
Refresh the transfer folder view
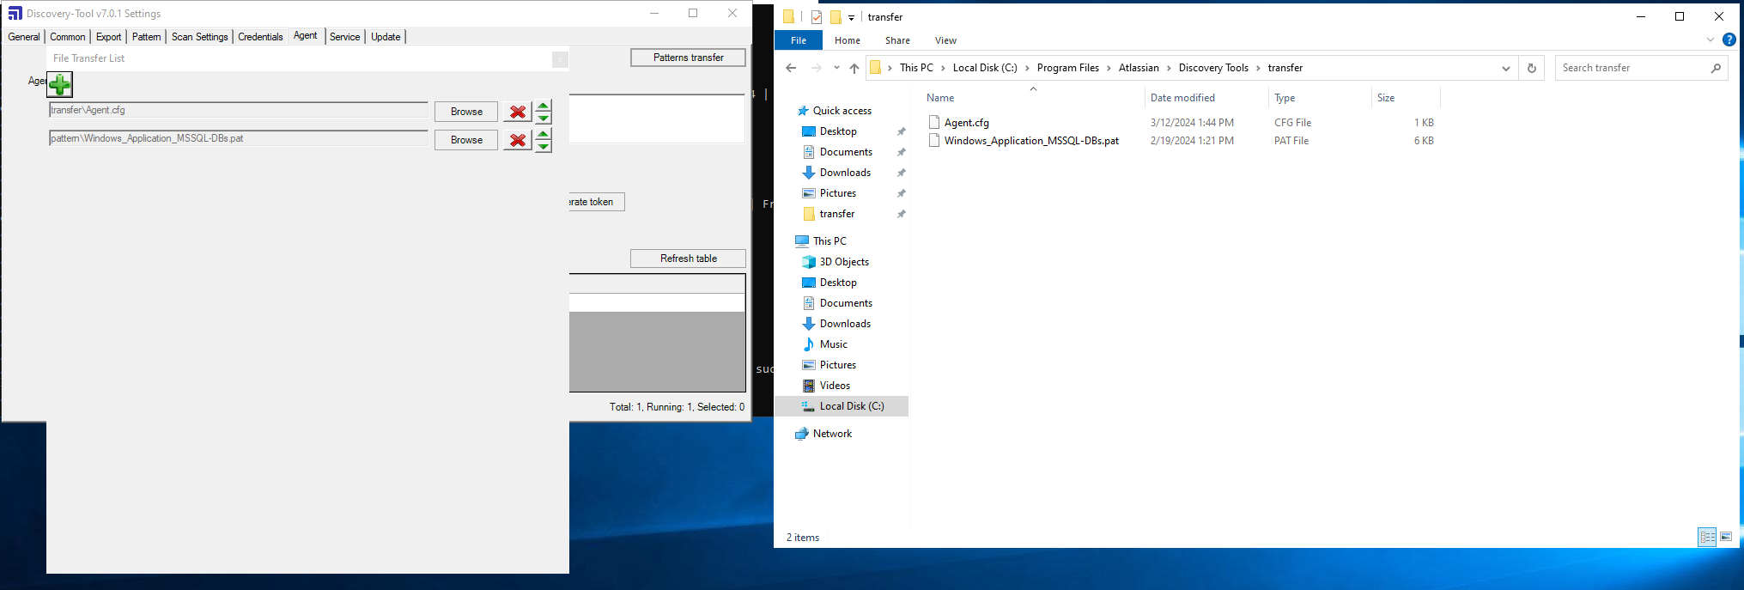coord(1531,68)
